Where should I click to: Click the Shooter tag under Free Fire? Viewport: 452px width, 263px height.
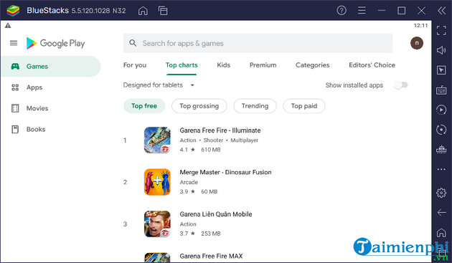(x=213, y=140)
